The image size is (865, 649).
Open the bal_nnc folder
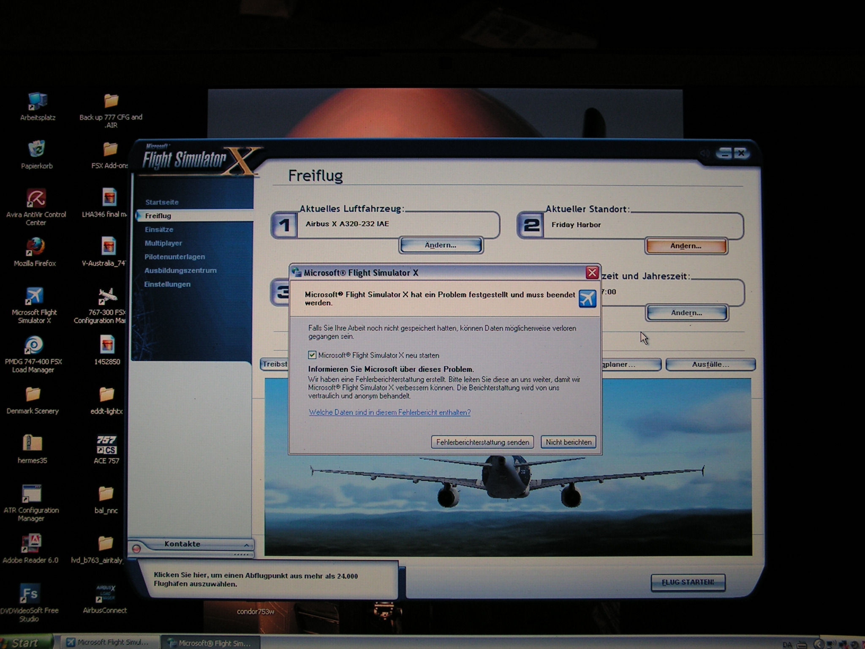pos(106,494)
